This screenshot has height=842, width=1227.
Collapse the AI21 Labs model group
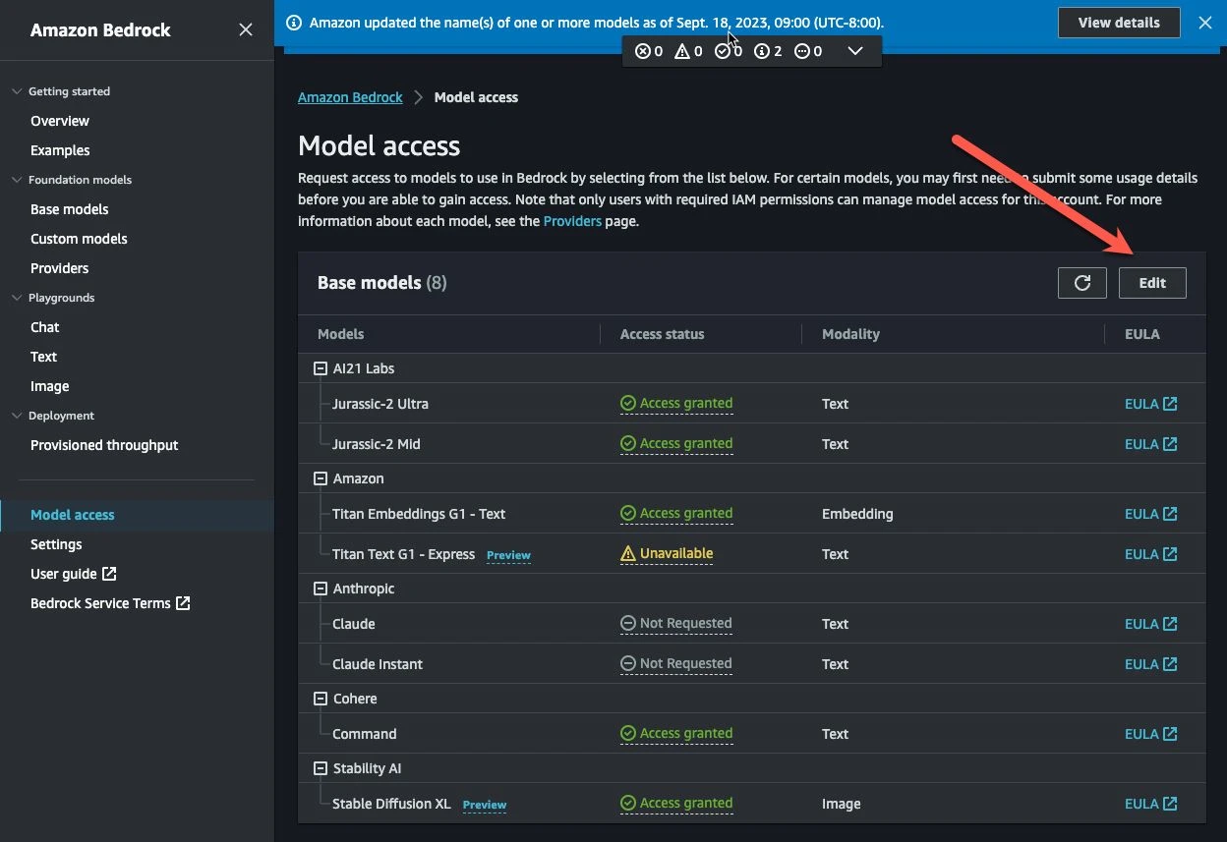pyautogui.click(x=319, y=367)
